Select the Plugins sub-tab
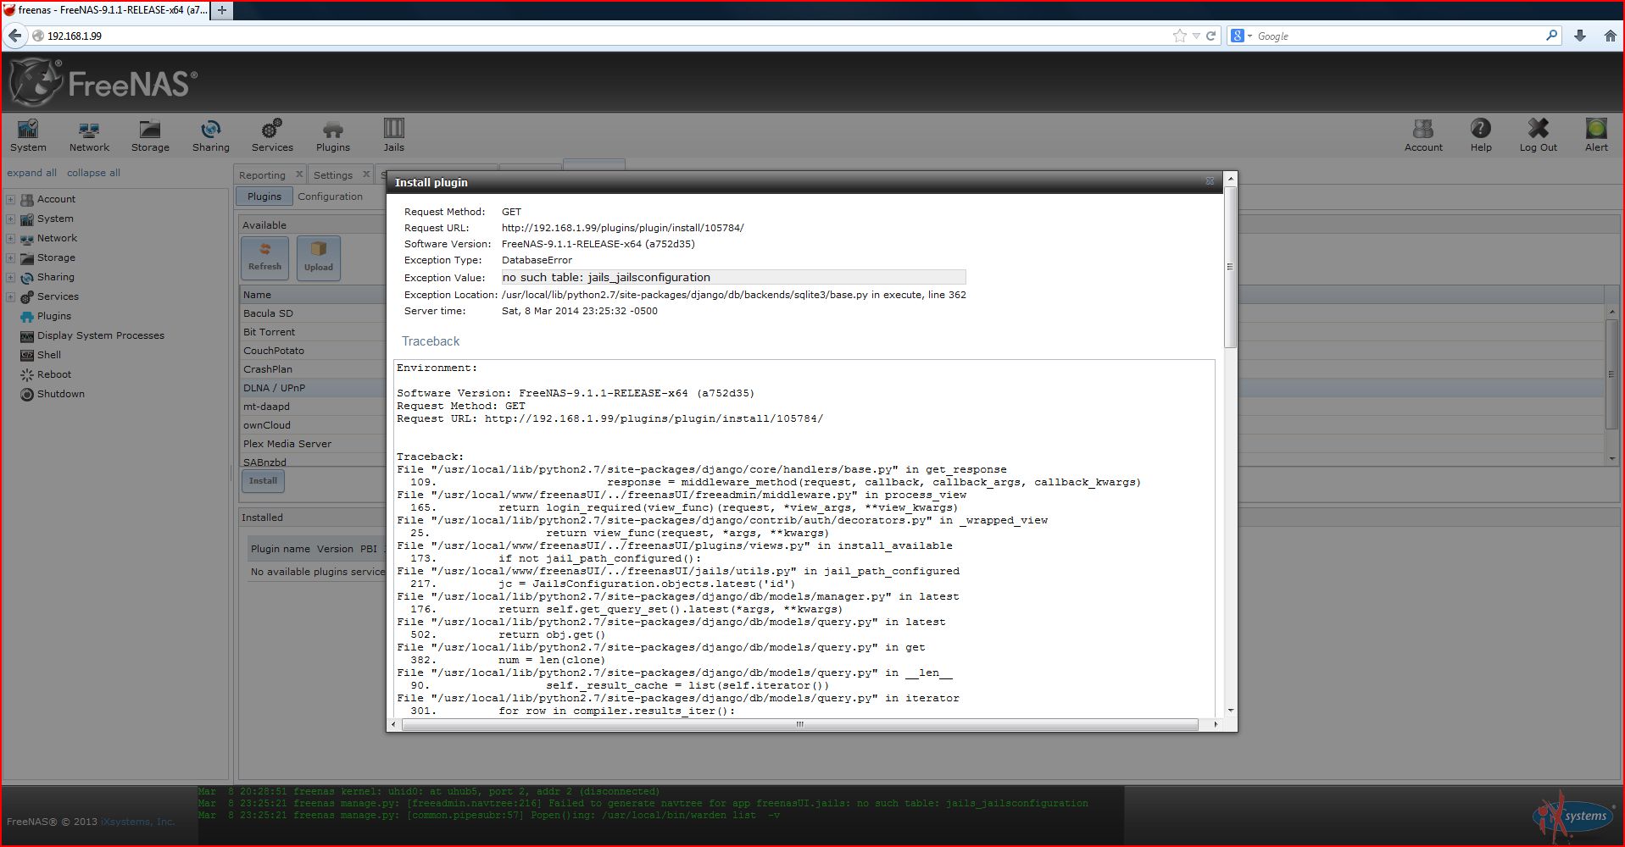Screen dimensions: 1625x847 click(x=264, y=197)
